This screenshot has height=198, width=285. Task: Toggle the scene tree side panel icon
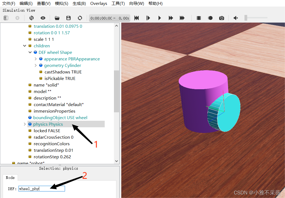pos(6,18)
